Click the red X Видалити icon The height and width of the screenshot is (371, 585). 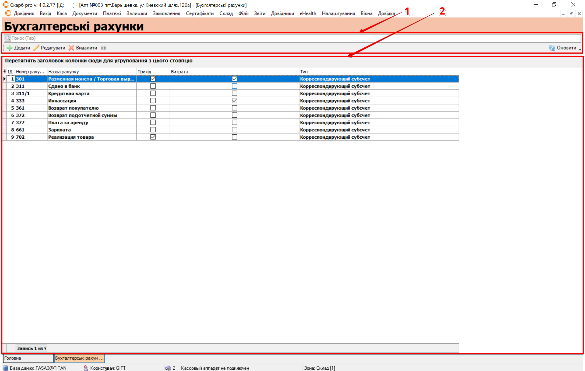pos(71,48)
